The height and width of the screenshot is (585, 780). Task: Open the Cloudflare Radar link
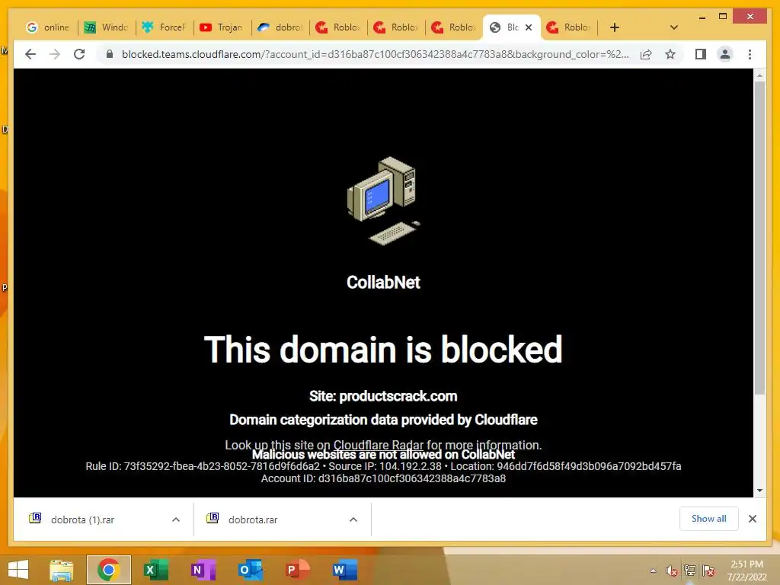click(378, 445)
